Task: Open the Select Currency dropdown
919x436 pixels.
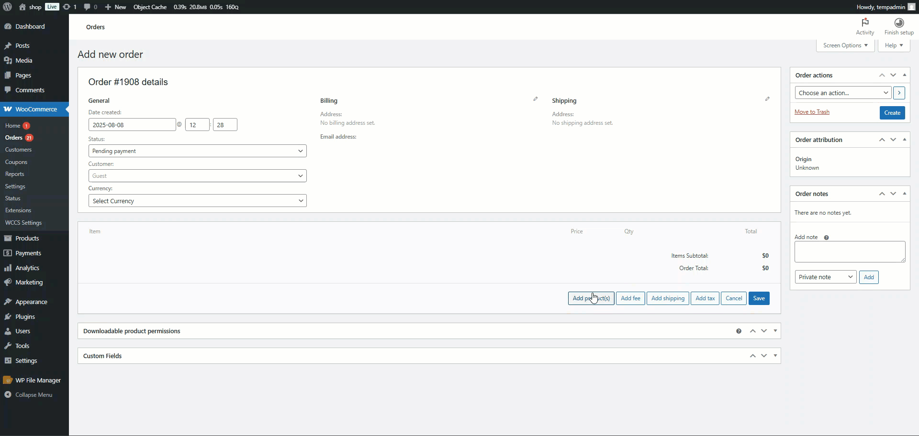Action: 197,201
